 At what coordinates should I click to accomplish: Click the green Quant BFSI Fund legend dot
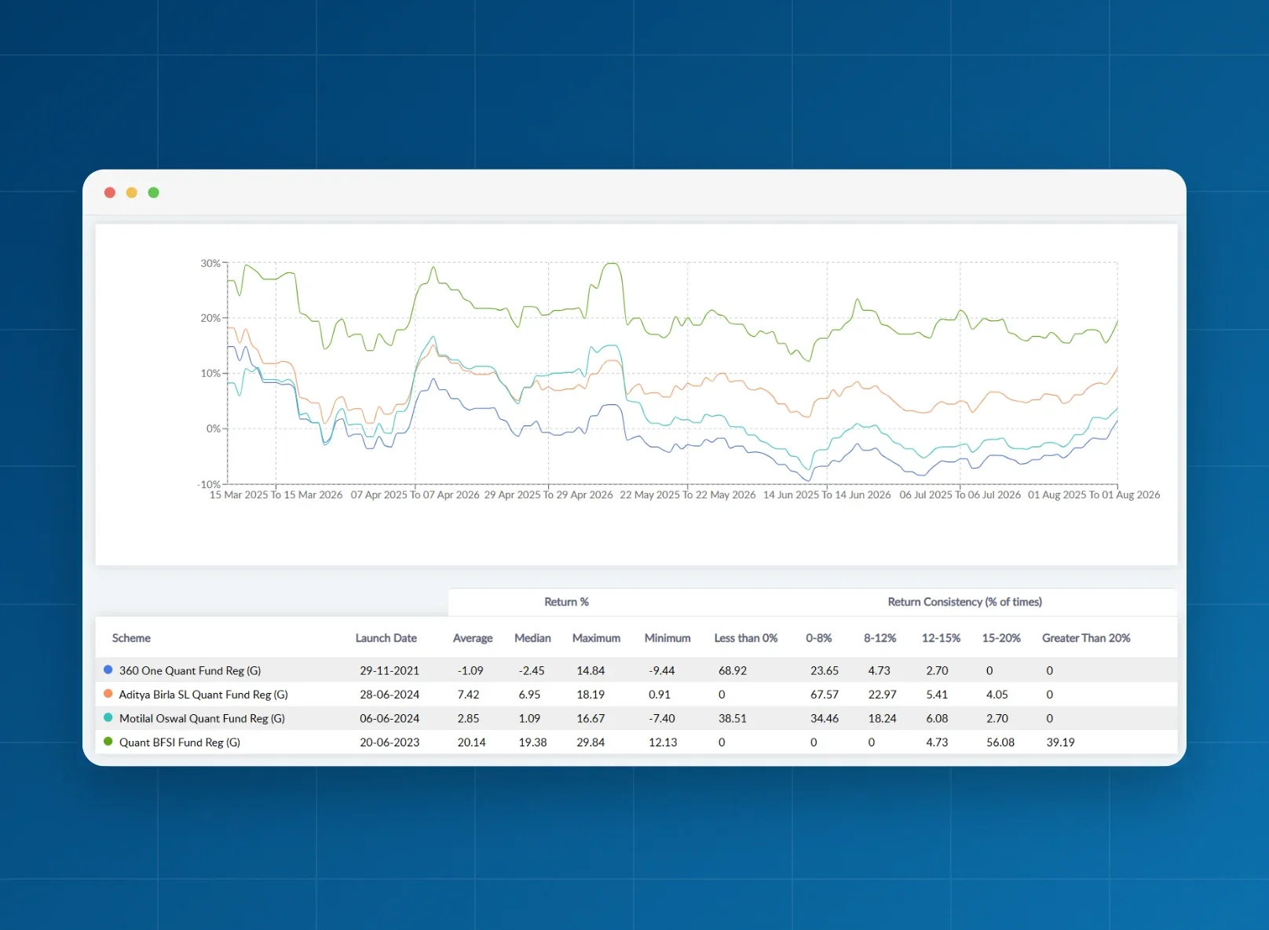pos(108,742)
